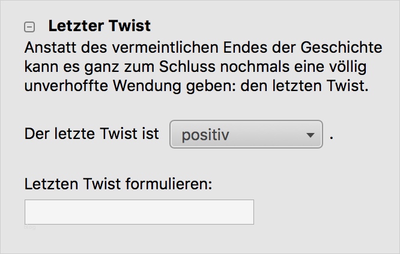Click the Letzten Twist formulieren label
This screenshot has height=254, width=400.
[x=119, y=183]
